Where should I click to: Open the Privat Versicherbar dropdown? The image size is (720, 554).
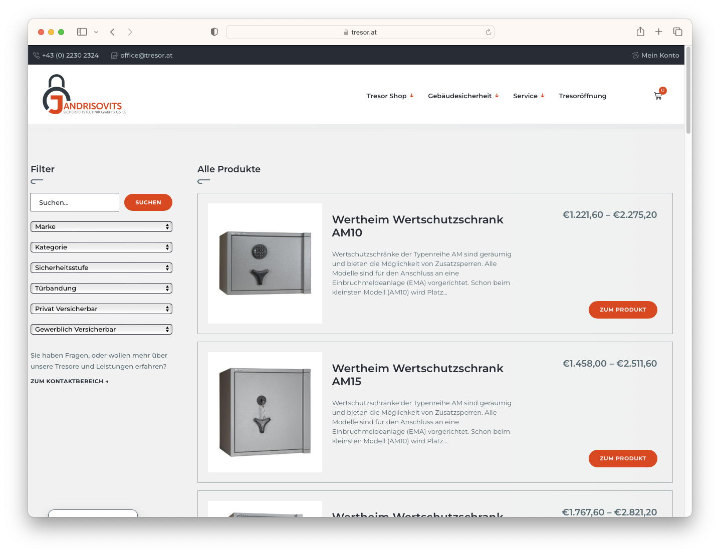(x=101, y=309)
